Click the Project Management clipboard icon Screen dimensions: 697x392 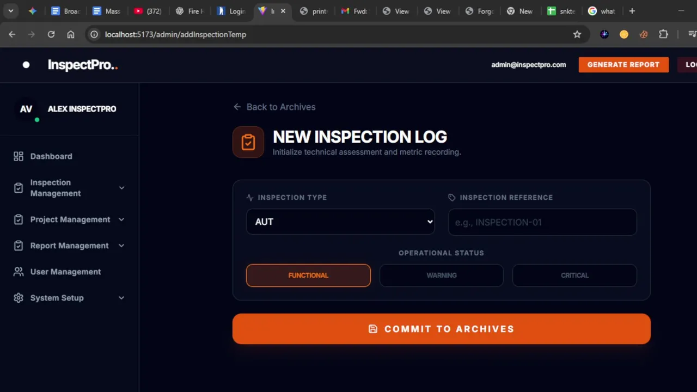click(x=19, y=219)
